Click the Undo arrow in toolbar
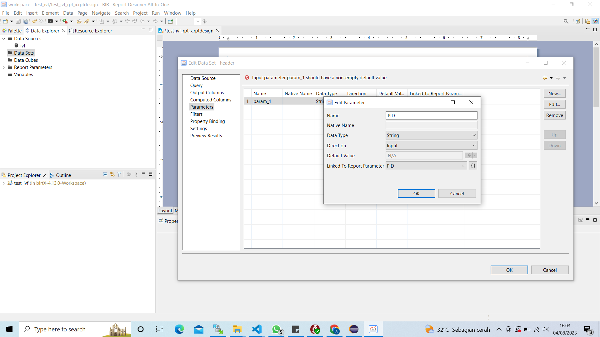Image resolution: width=600 pixels, height=337 pixels. (34, 21)
